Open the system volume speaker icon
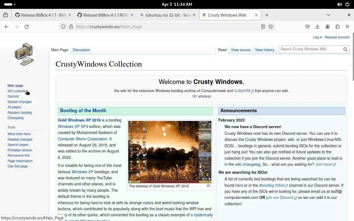 [x=339, y=4]
